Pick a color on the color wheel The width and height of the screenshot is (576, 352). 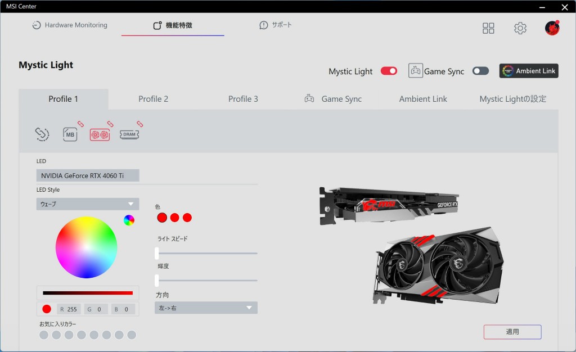[86, 247]
